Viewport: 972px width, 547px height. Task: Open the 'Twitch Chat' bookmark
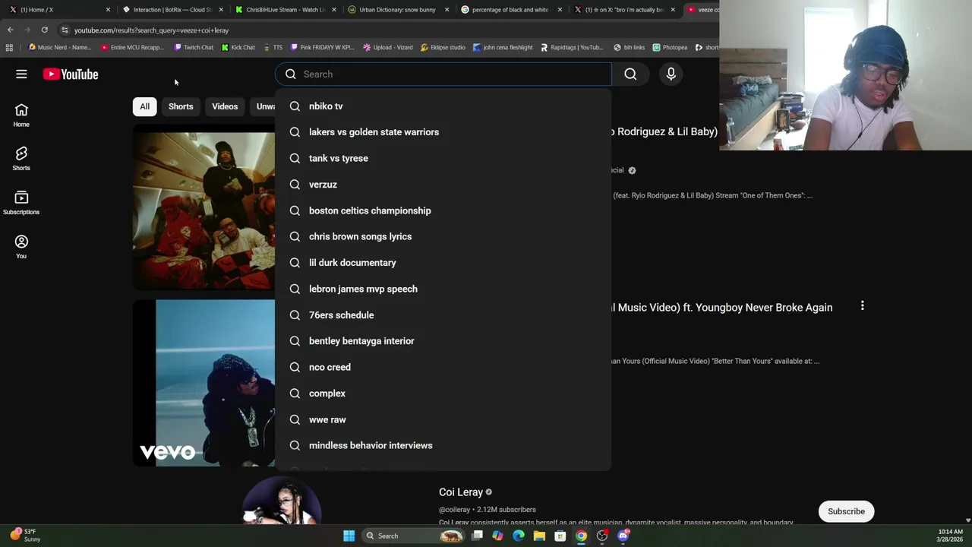[x=194, y=47]
